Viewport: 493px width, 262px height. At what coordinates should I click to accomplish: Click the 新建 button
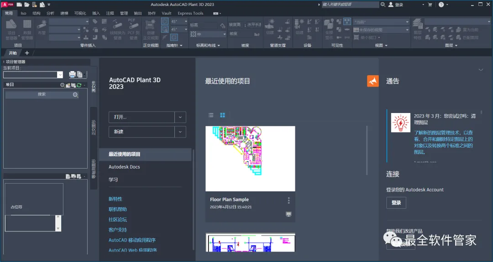tap(142, 132)
